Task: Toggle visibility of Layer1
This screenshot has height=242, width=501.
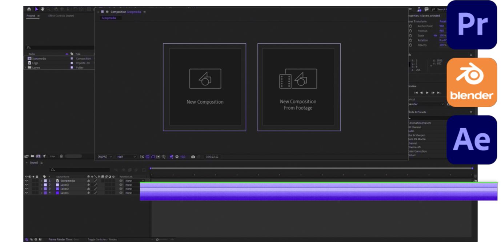Action: (x=26, y=193)
